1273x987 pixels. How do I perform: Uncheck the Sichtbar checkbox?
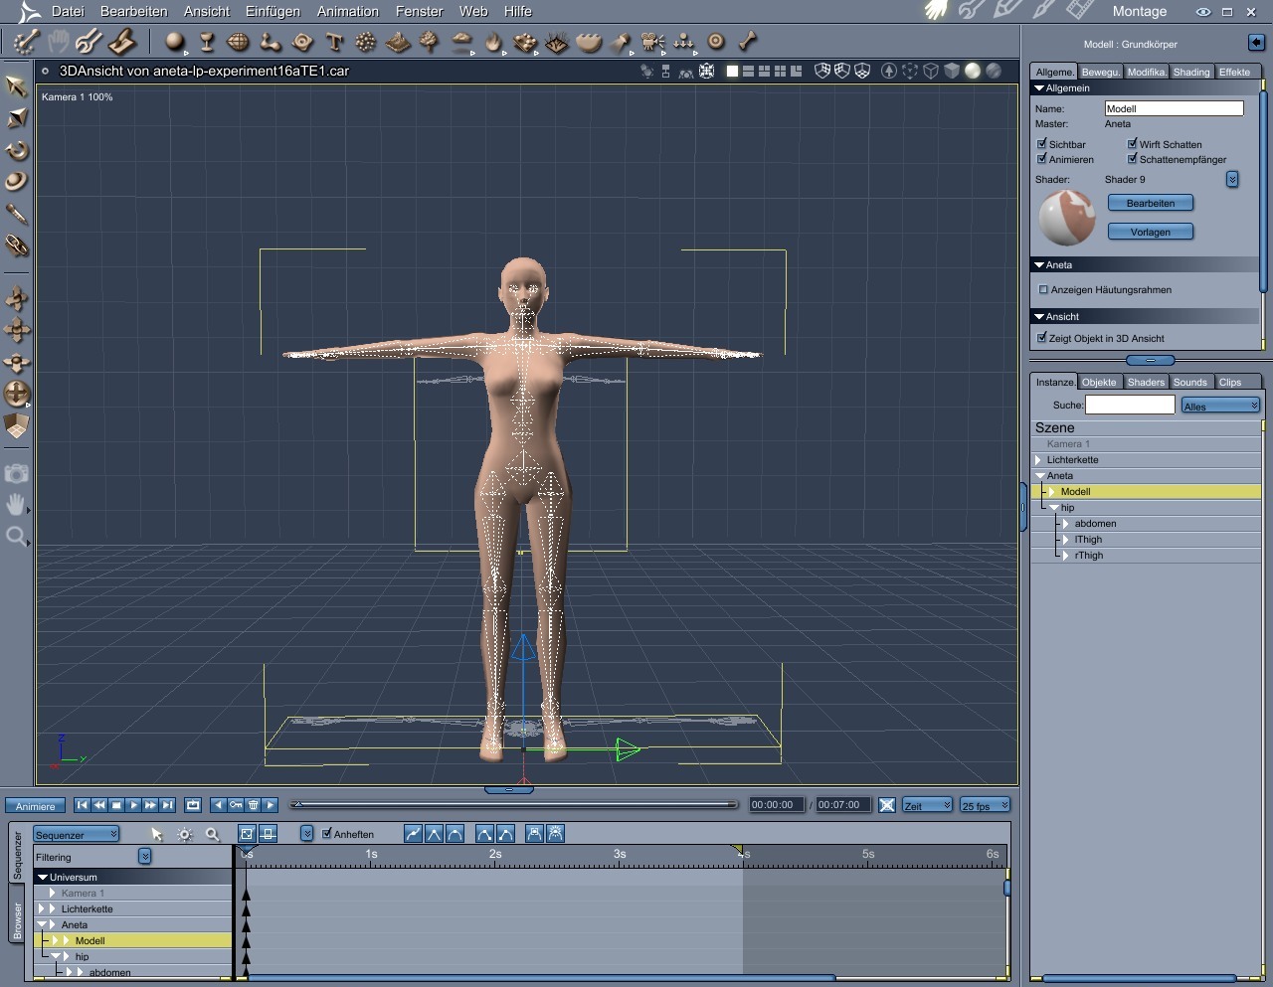pyautogui.click(x=1042, y=144)
